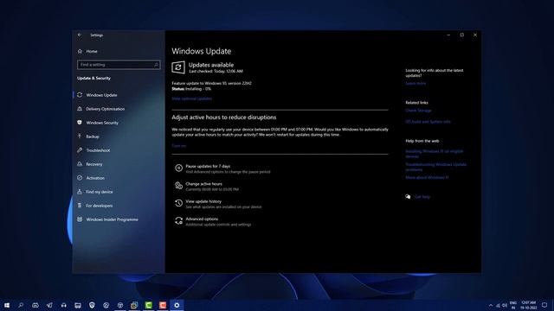This screenshot has width=554, height=311.
Task: Open the Telegram paper-plane taskbar icon
Action: pyautogui.click(x=49, y=305)
